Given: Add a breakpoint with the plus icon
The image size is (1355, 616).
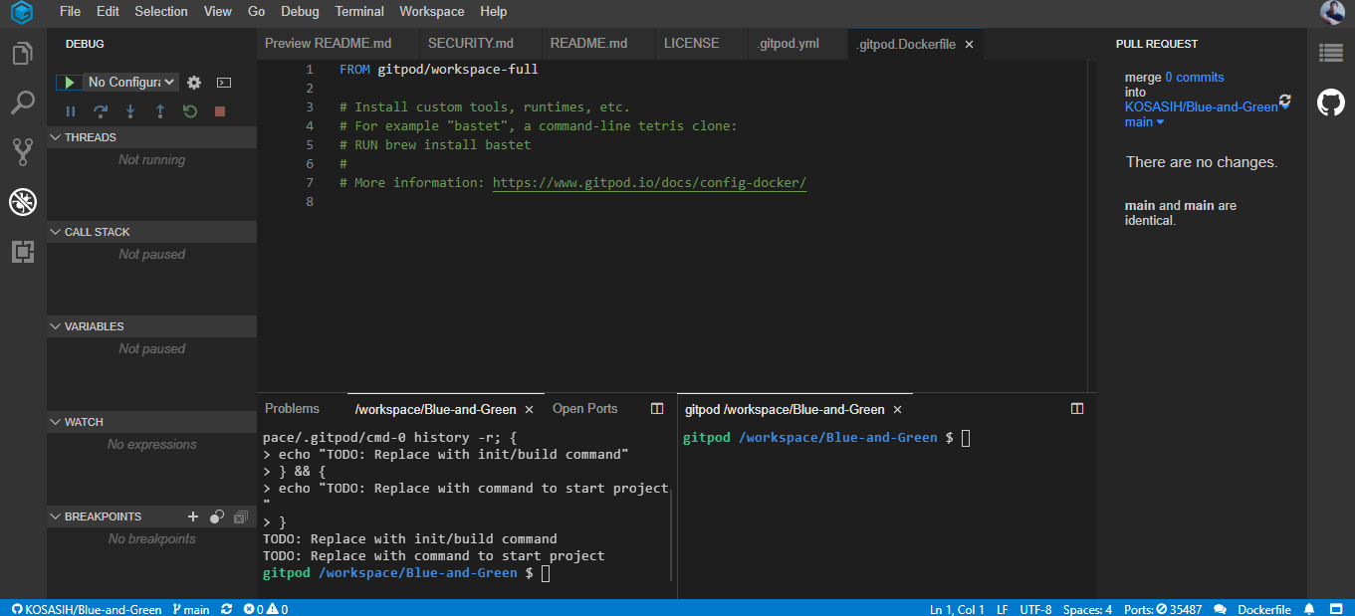Looking at the screenshot, I should tap(193, 516).
